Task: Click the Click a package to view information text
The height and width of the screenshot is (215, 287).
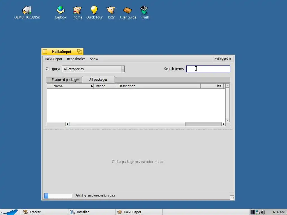Action: tap(138, 162)
